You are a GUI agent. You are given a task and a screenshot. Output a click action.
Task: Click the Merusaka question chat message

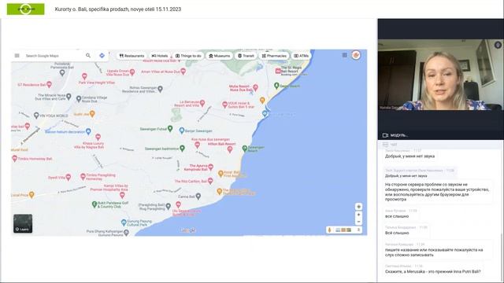pos(432,271)
